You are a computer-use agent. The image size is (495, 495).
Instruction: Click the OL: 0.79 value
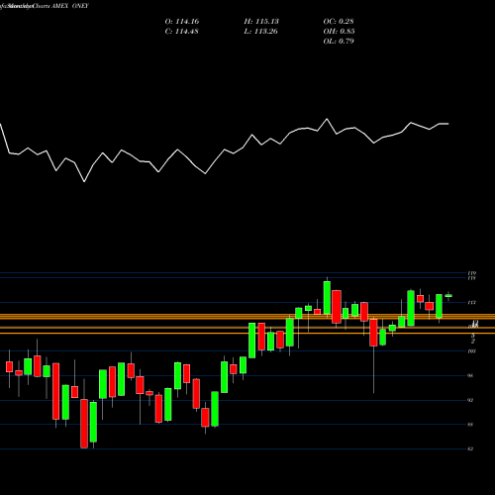point(339,42)
